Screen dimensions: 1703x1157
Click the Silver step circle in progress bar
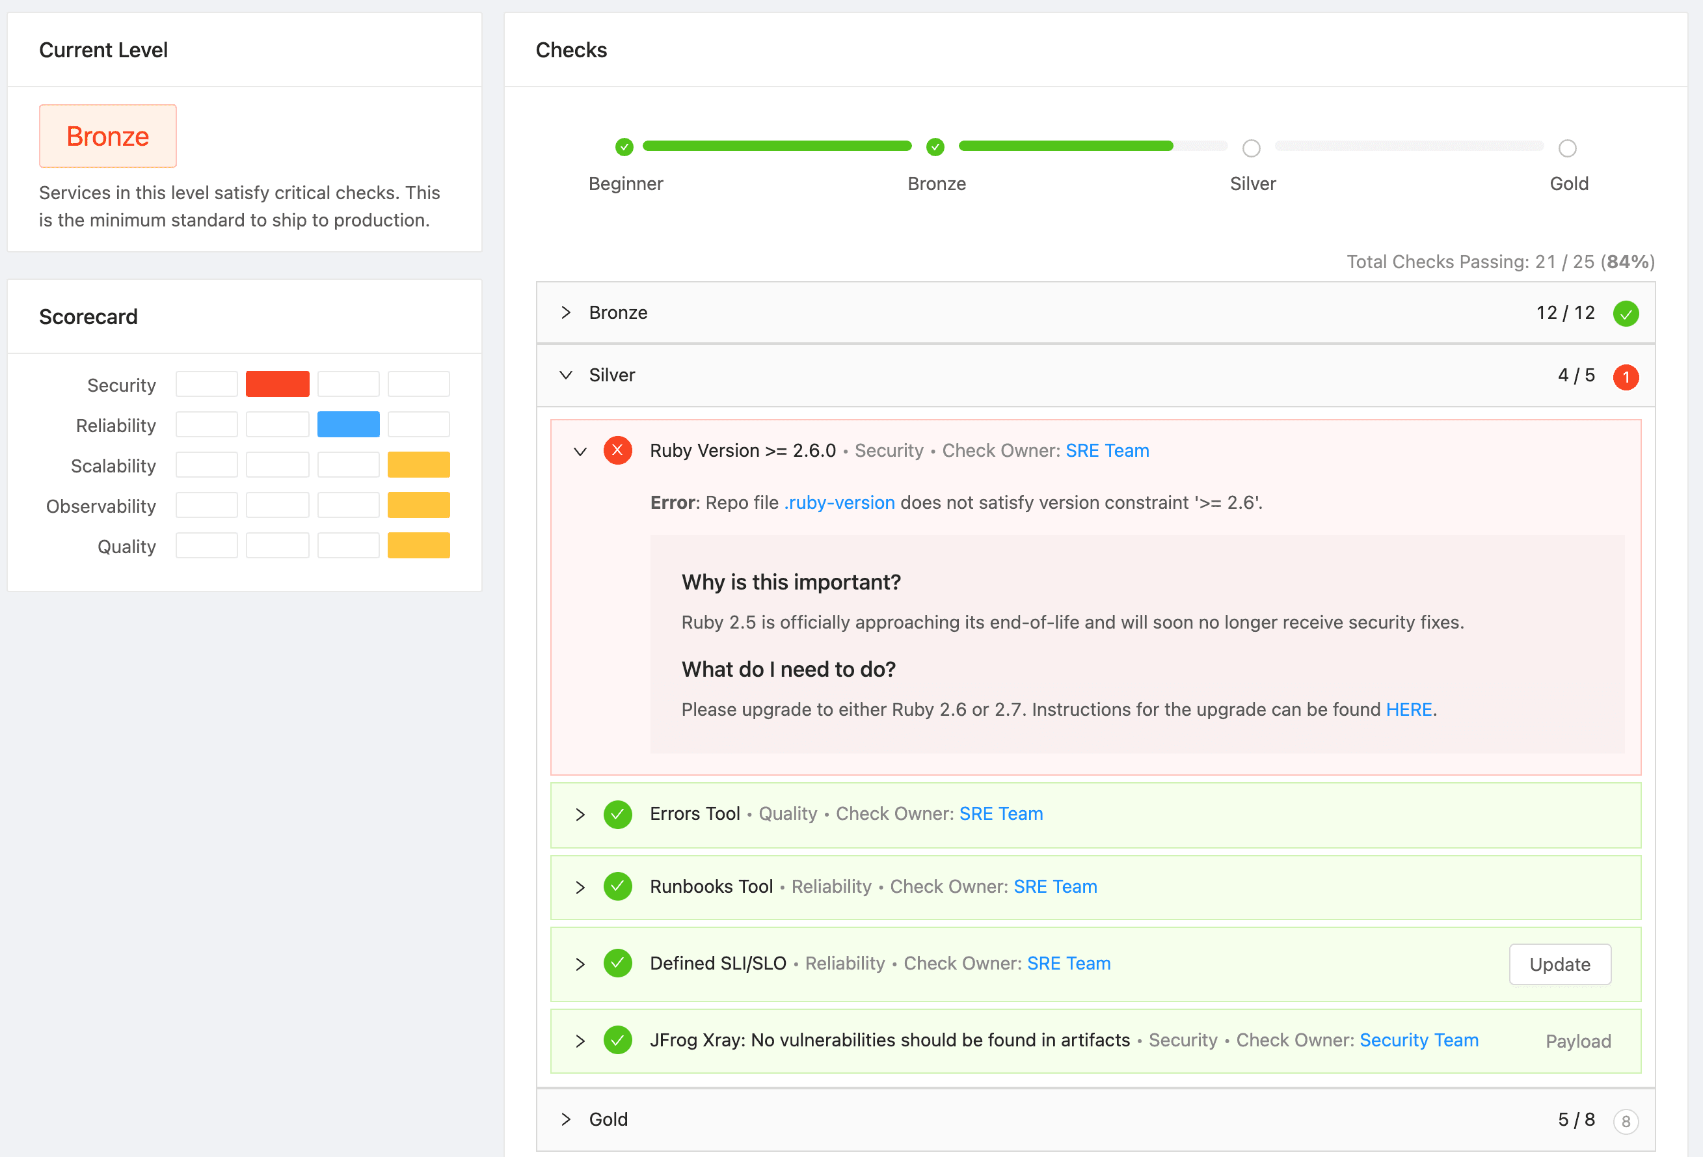point(1251,148)
